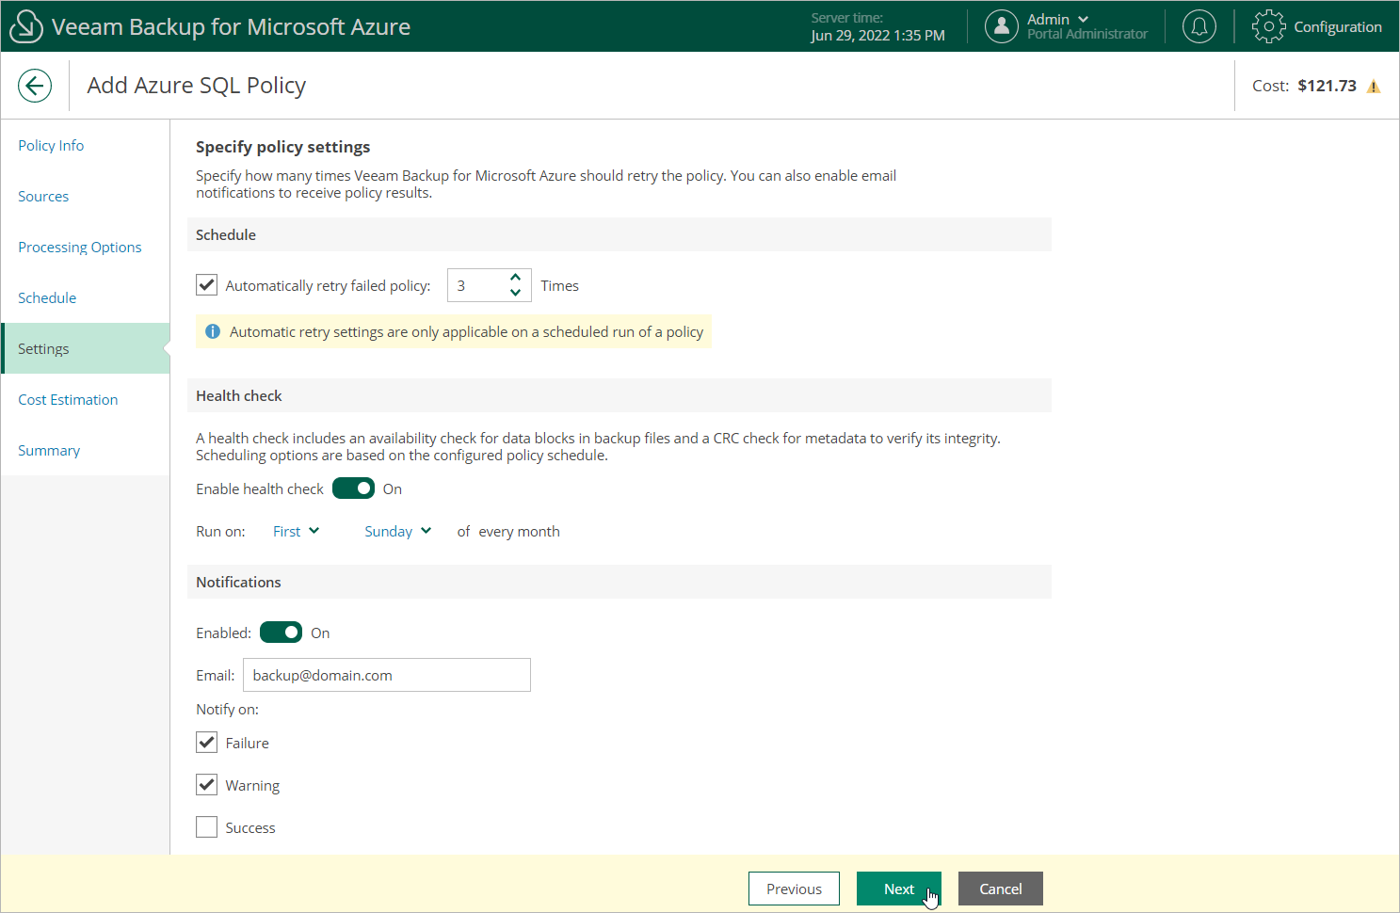The image size is (1400, 913).
Task: Turn off the Notifications Enabled switch
Action: (281, 633)
